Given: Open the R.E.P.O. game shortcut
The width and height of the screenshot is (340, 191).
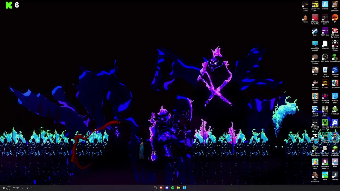Looking at the screenshot, I should click(x=325, y=84).
